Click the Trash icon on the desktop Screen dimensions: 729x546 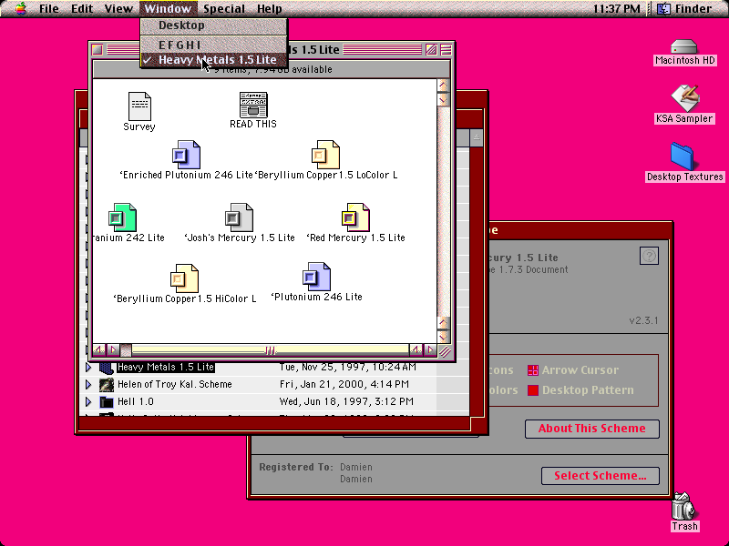click(683, 506)
